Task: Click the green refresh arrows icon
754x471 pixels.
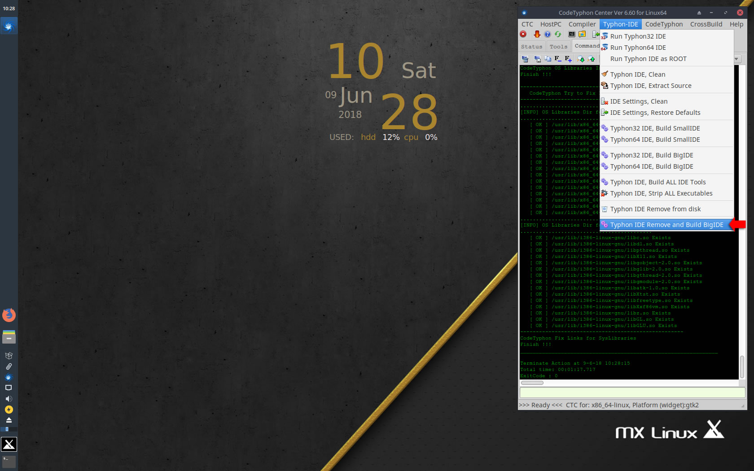Action: 558,34
